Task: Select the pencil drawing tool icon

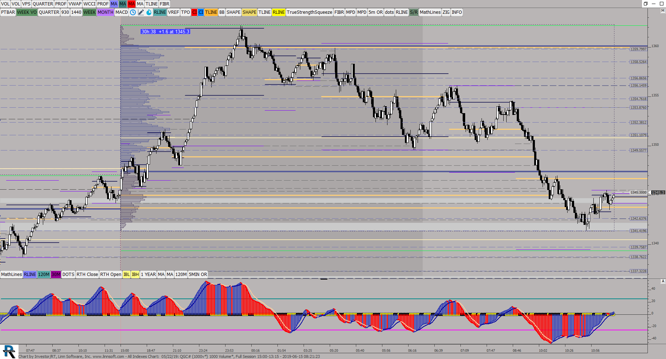Action: click(141, 12)
